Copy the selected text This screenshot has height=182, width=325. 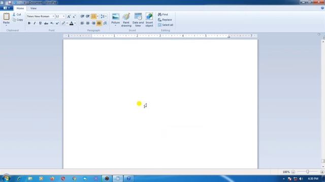[x=18, y=20]
